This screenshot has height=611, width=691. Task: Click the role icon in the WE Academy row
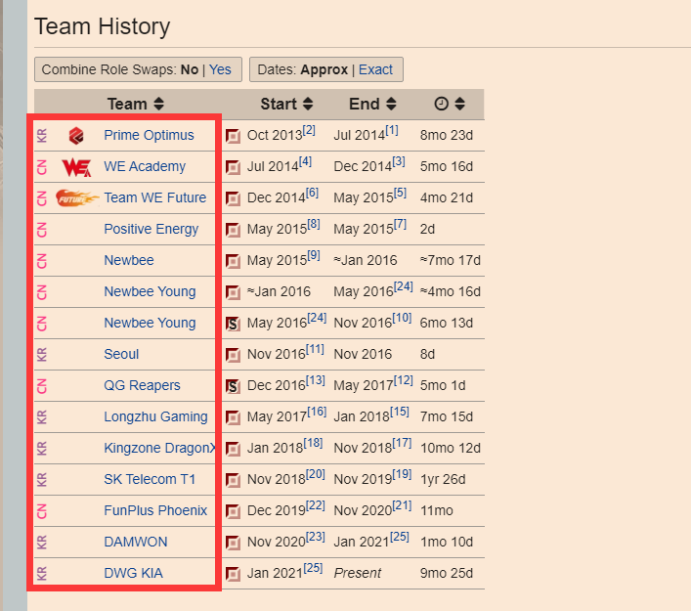click(x=234, y=167)
